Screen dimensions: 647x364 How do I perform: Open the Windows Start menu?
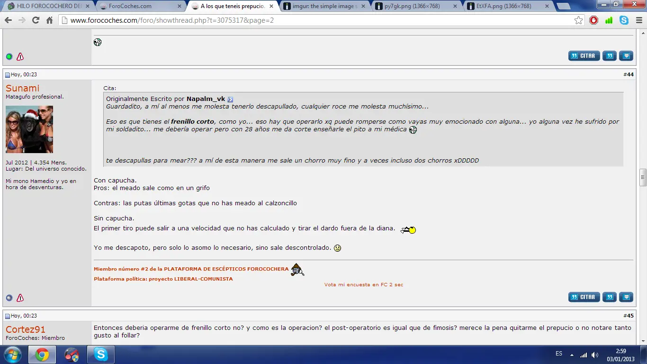pyautogui.click(x=12, y=355)
